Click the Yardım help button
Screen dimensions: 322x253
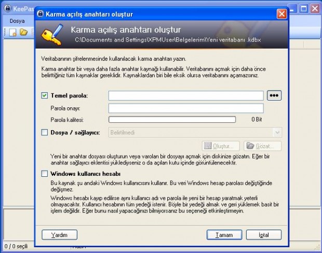click(x=60, y=235)
